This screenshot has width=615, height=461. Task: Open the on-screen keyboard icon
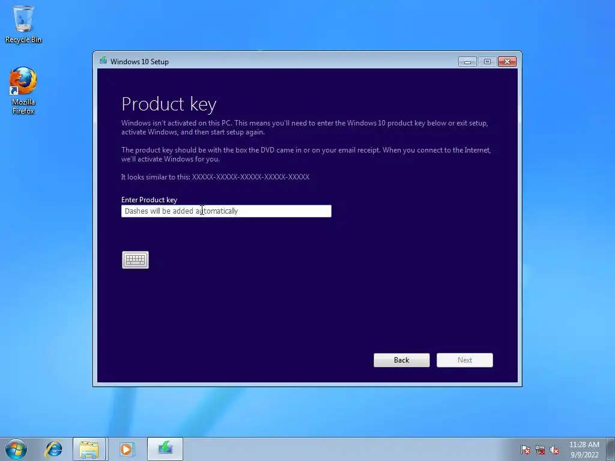pos(135,260)
